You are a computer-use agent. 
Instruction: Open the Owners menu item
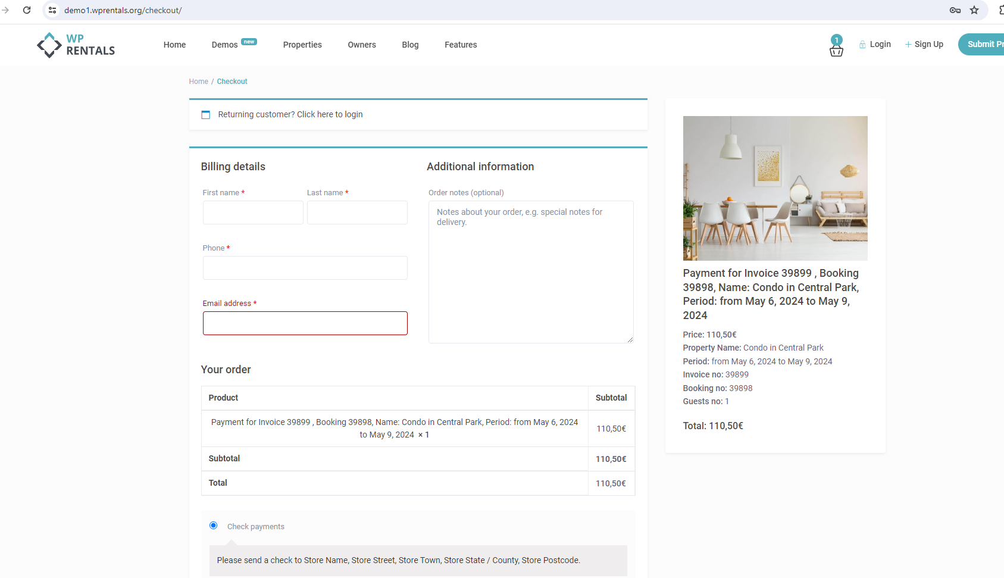coord(362,45)
